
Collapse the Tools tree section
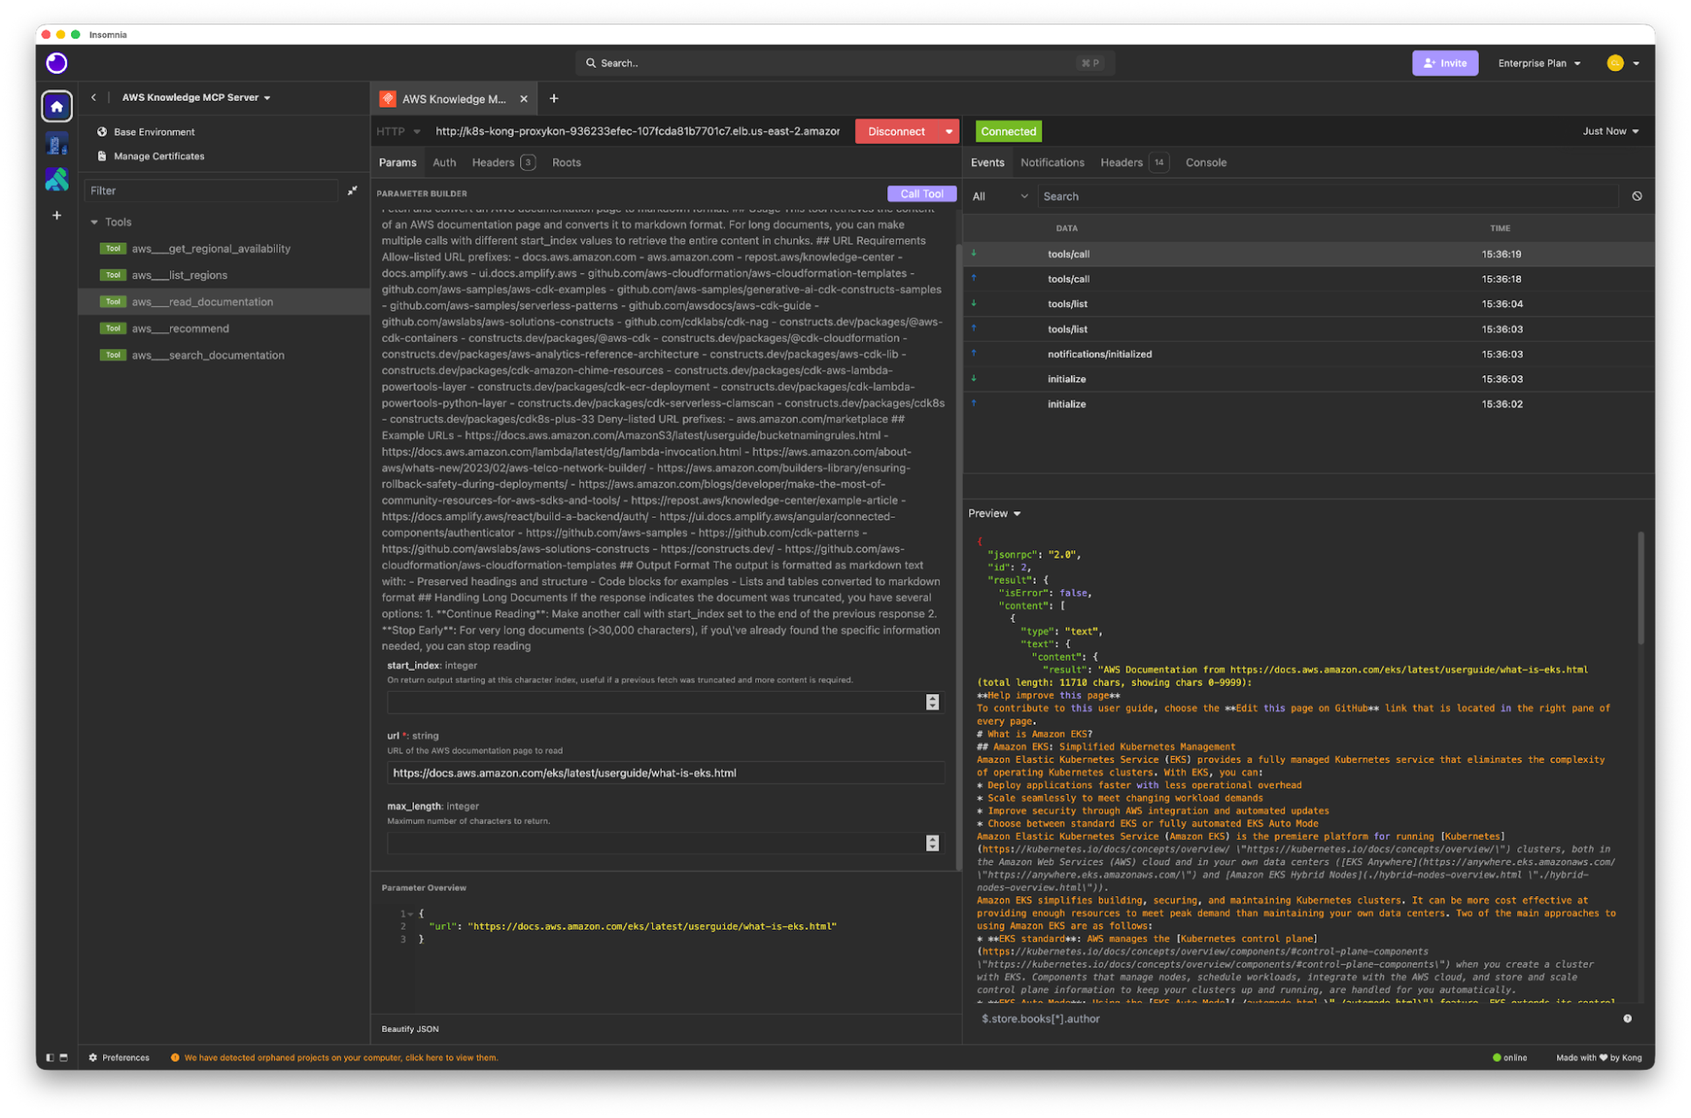(94, 222)
